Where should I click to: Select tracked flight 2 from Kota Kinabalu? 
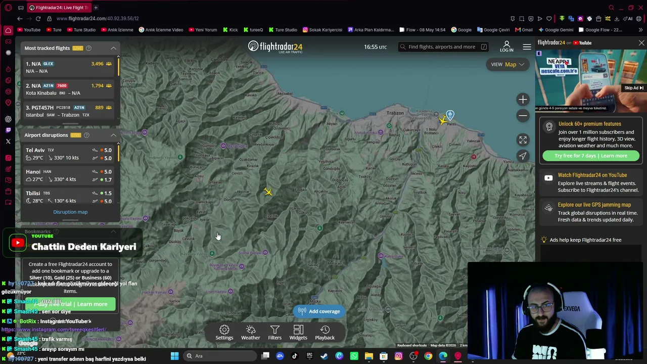tap(70, 89)
